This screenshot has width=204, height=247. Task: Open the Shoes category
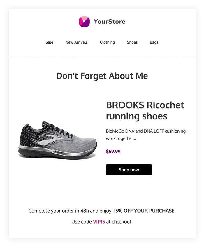click(x=132, y=42)
